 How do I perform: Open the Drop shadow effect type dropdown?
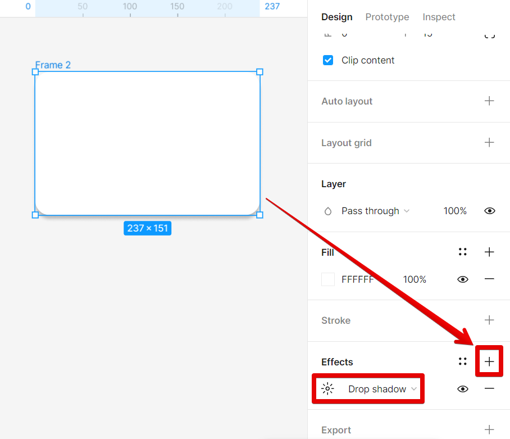tap(382, 389)
